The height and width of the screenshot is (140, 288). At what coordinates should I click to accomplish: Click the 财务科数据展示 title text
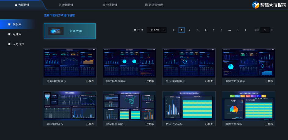(x=57, y=81)
